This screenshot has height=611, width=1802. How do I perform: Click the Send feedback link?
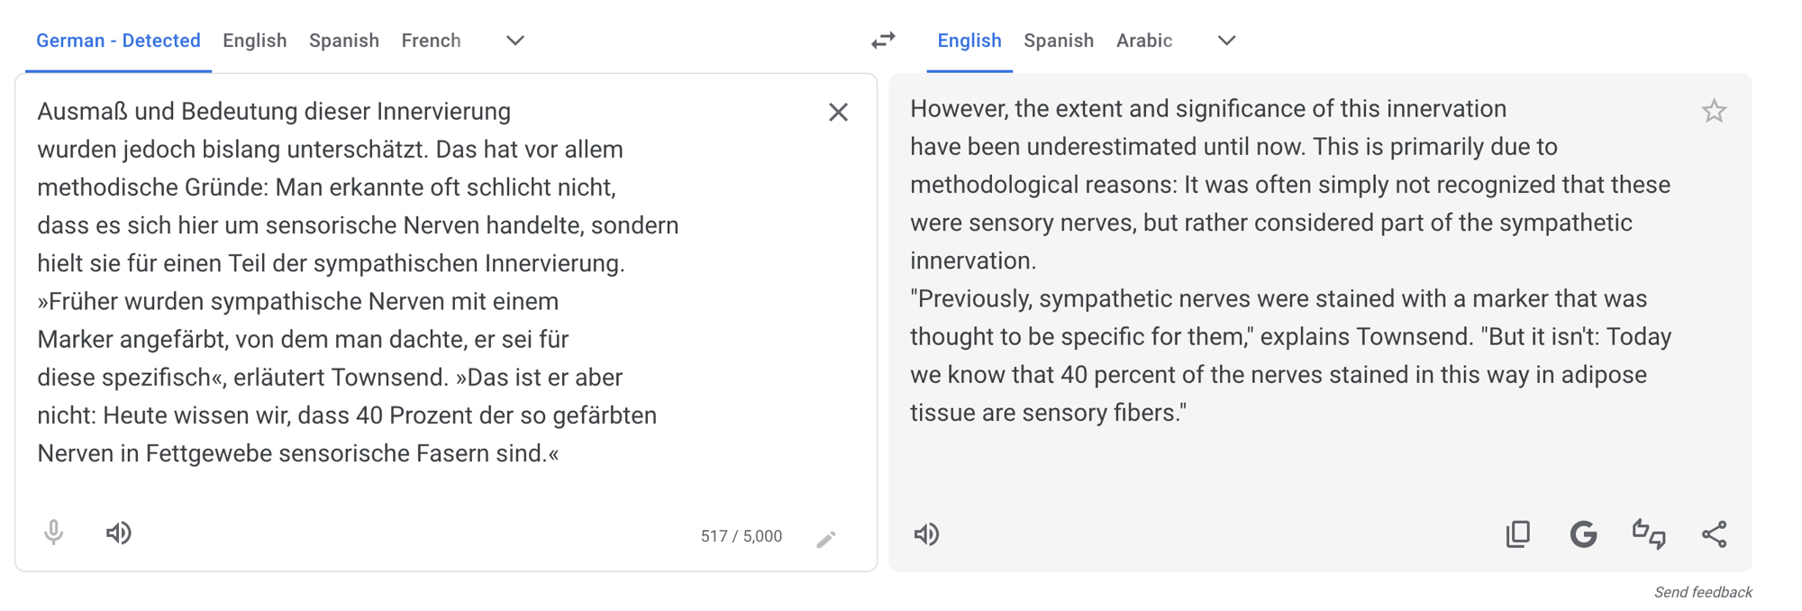coord(1703,592)
